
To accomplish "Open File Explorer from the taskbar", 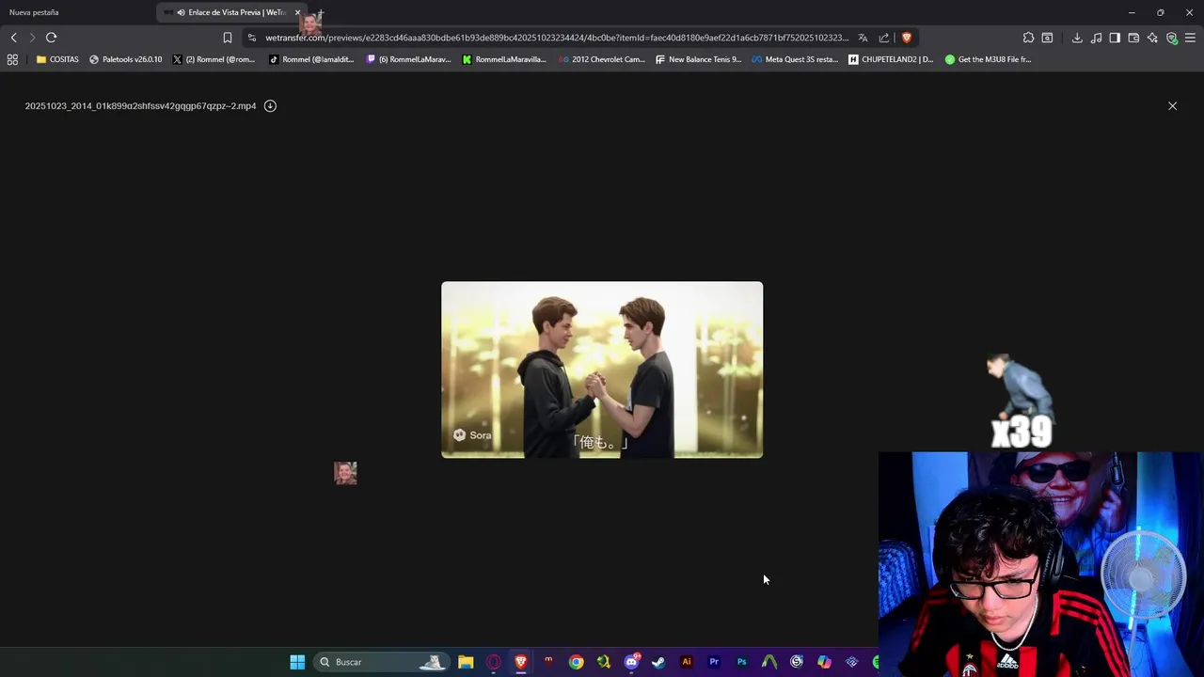I will [x=466, y=662].
